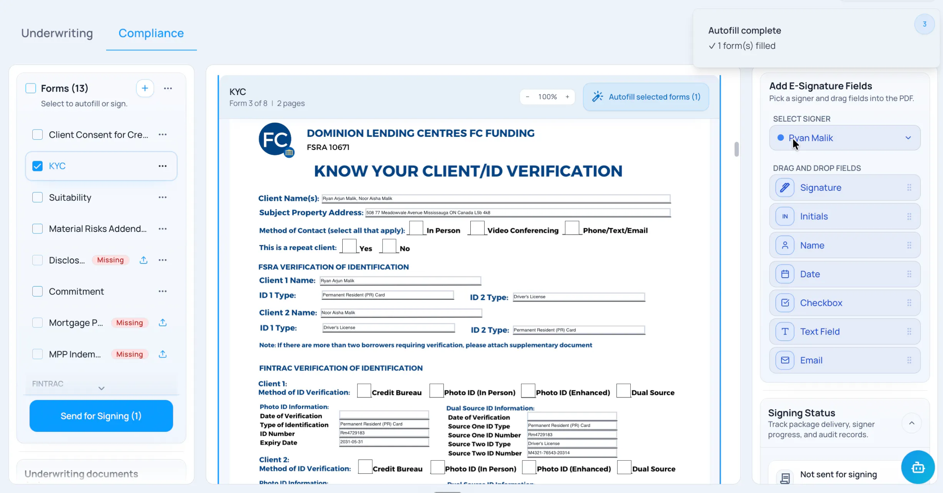Screen dimensions: 943x493
Task: Click Autofill selected forms (1)
Action: pyautogui.click(x=646, y=97)
